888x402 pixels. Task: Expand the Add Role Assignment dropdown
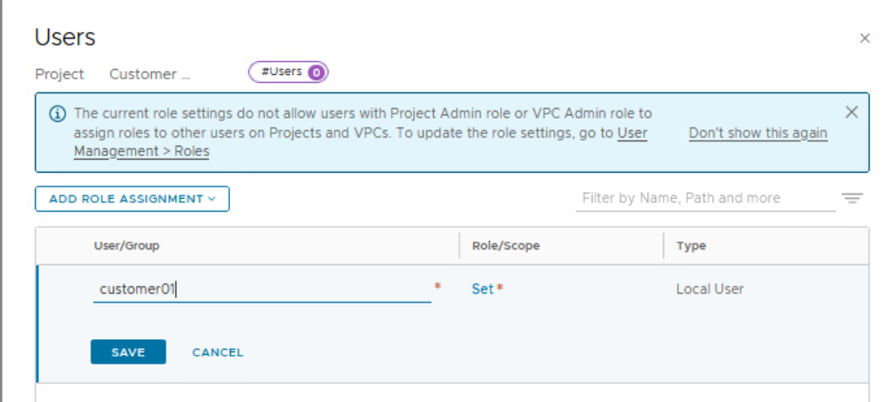132,199
